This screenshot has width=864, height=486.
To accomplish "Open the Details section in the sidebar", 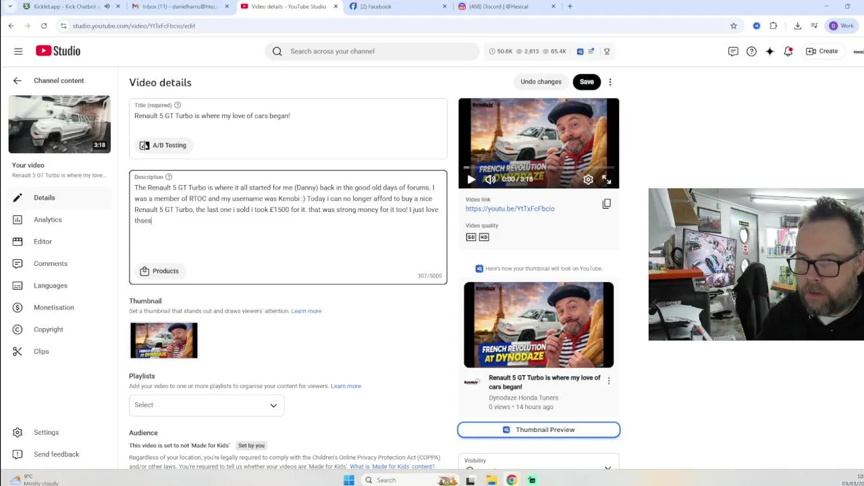I will coord(59,198).
